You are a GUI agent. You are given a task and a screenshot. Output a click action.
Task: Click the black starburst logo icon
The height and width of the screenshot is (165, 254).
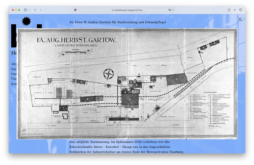click(27, 21)
